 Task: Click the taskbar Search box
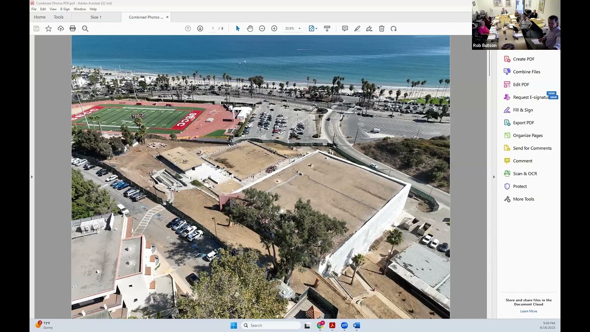[271, 326]
